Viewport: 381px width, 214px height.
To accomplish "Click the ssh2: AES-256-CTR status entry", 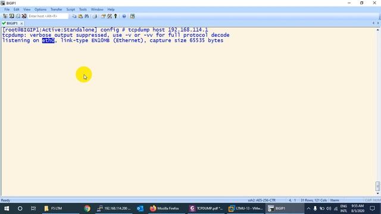I will [261, 200].
